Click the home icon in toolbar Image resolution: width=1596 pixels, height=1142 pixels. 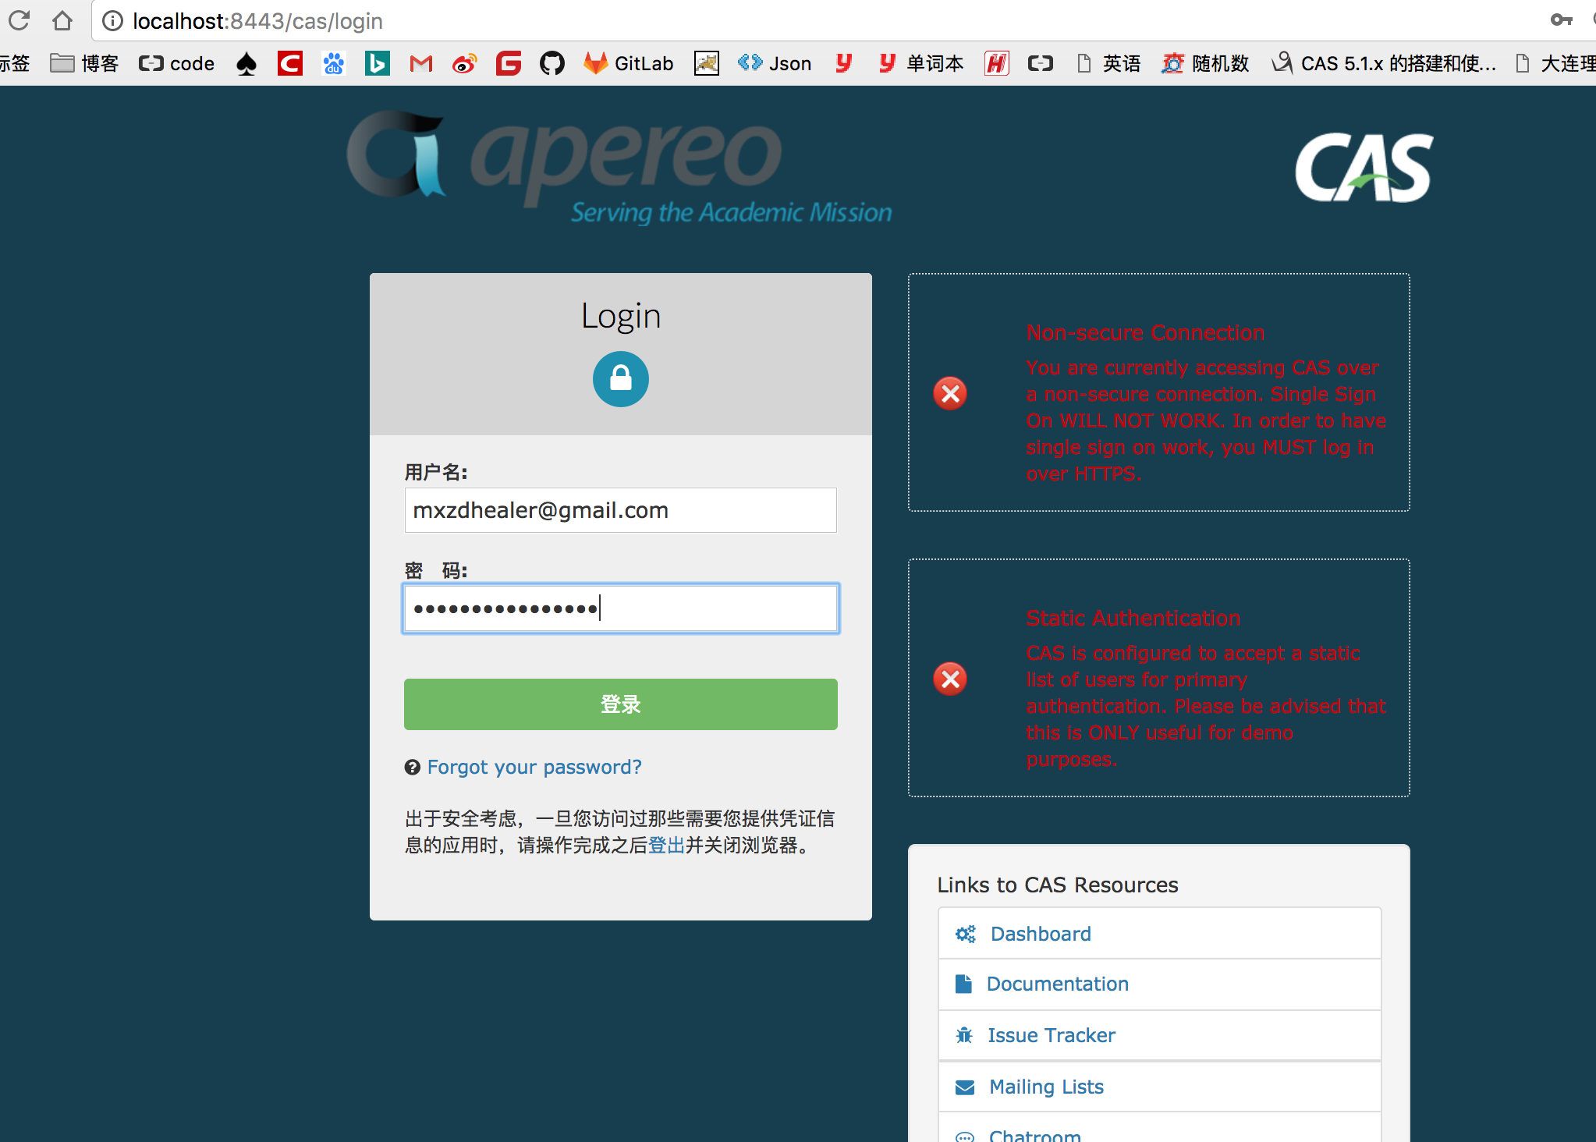click(x=62, y=20)
